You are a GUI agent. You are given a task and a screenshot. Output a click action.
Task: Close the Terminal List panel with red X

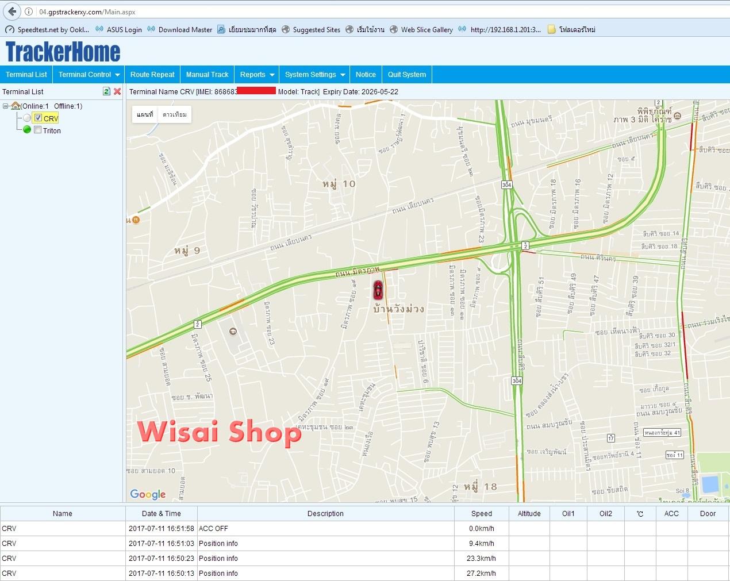point(117,91)
